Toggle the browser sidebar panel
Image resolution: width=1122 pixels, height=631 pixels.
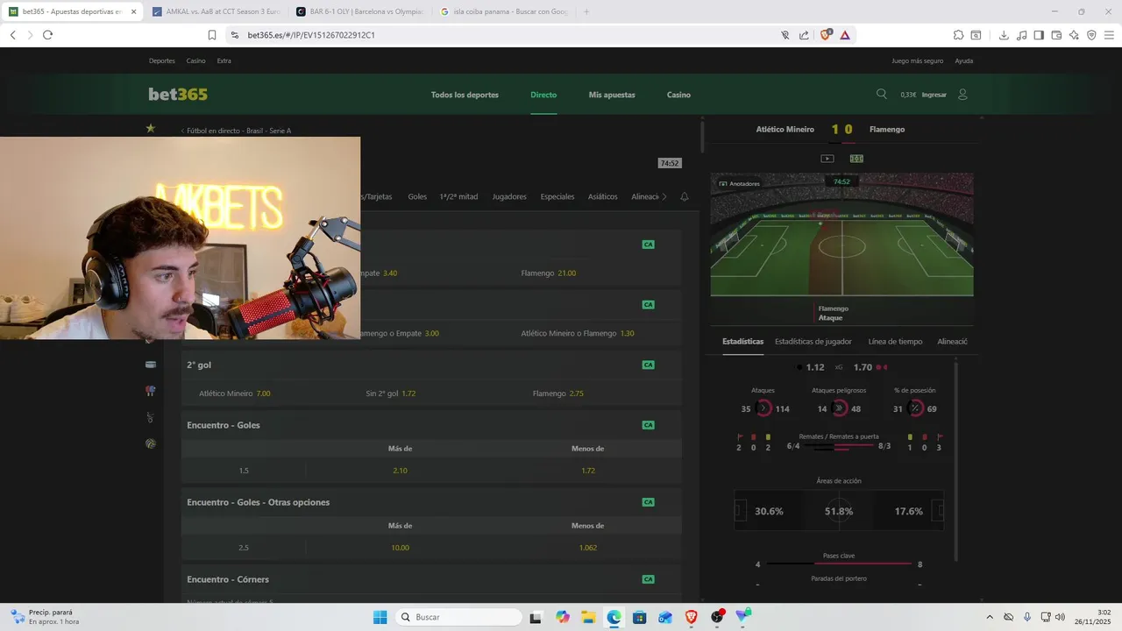tap(1039, 35)
